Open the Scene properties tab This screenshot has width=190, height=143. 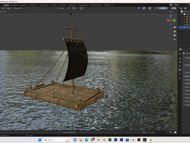pyautogui.click(x=180, y=70)
